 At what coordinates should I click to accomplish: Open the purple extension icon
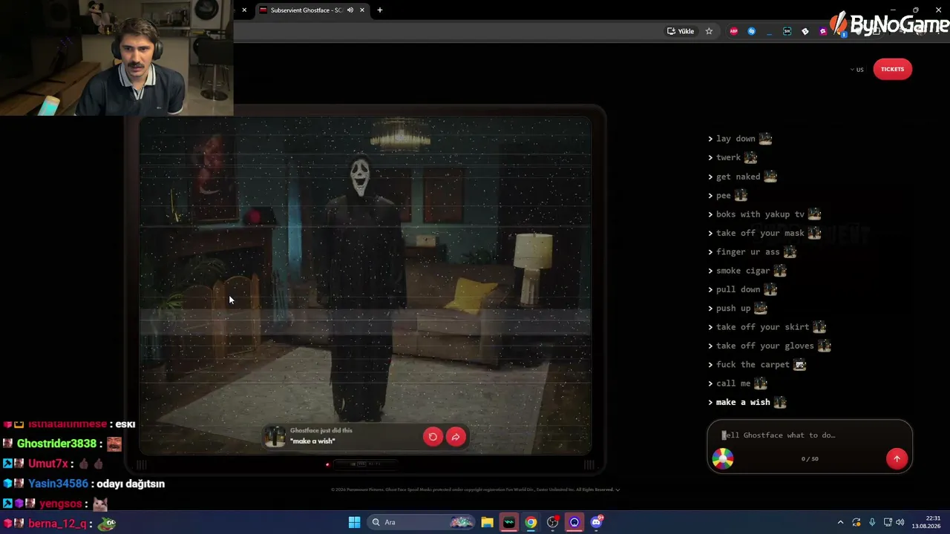pos(823,31)
